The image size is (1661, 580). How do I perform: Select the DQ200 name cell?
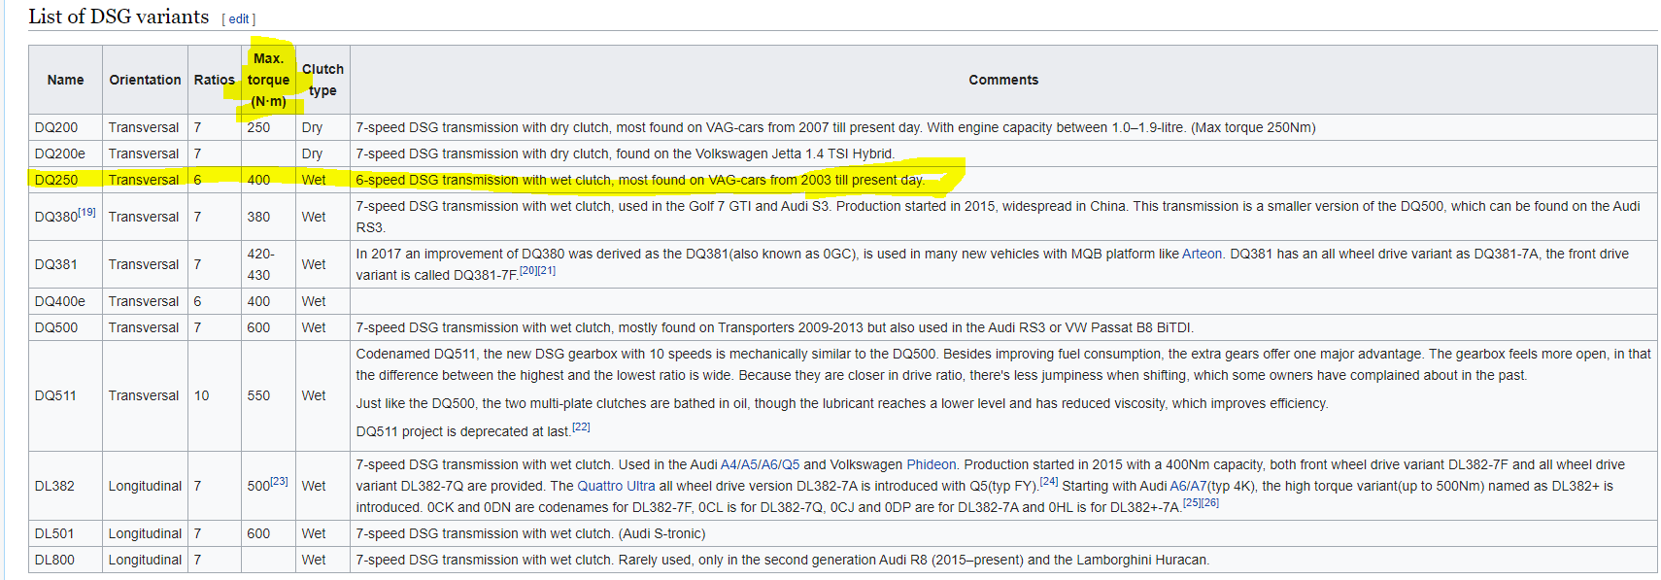tap(65, 127)
